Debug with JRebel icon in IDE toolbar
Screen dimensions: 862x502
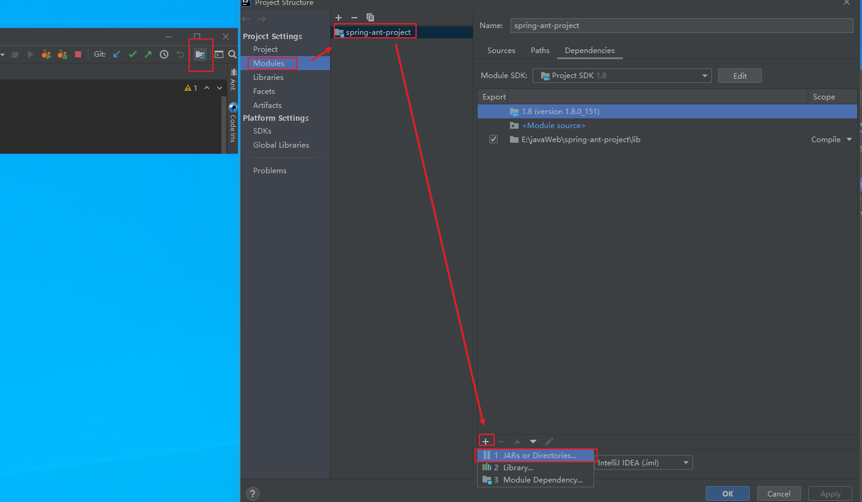coord(62,54)
